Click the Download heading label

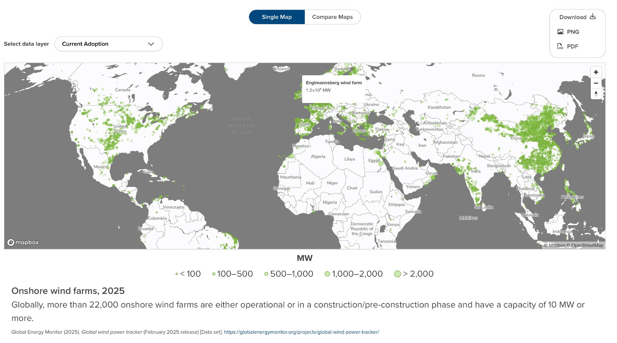(573, 17)
